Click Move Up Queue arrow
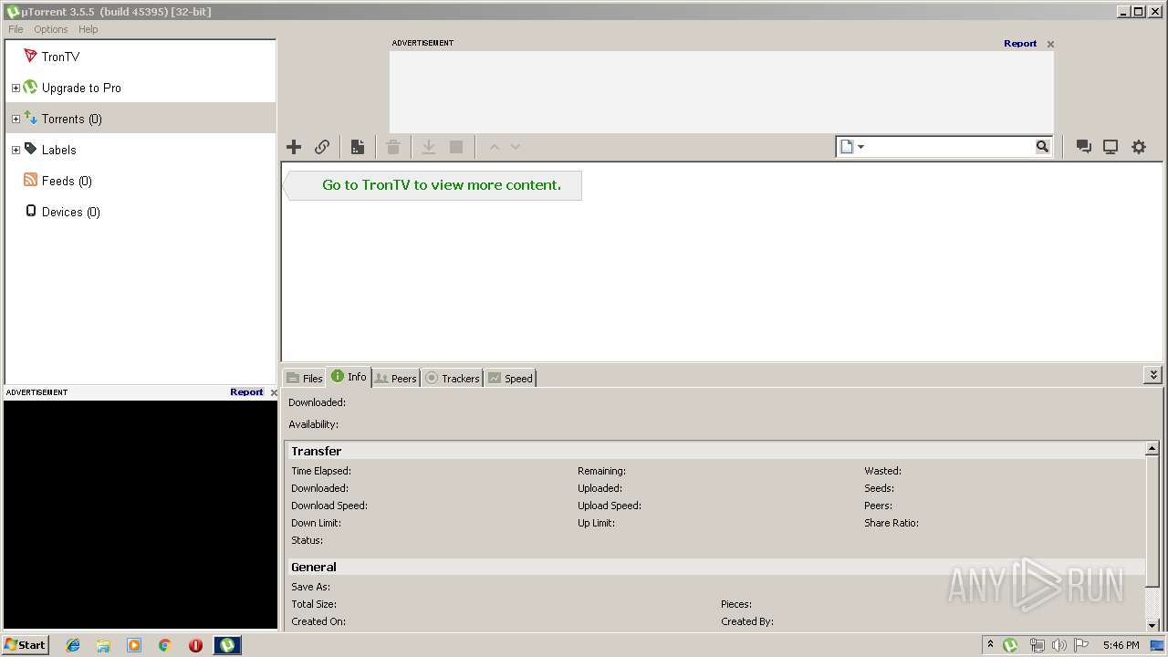This screenshot has width=1168, height=657. click(495, 147)
